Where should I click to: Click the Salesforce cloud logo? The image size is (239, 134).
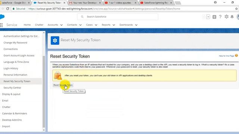coord(2,17)
